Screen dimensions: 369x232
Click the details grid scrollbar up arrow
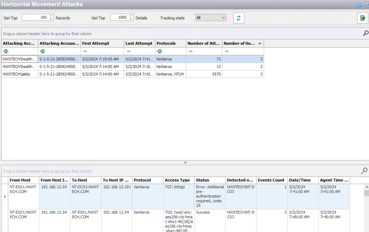pyautogui.click(x=366, y=187)
